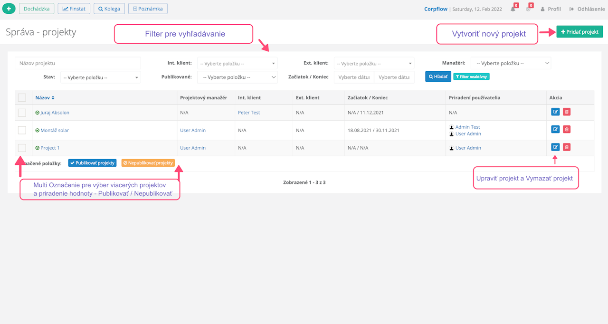Open the Stav dropdown
Image resolution: width=608 pixels, height=324 pixels.
click(x=100, y=77)
